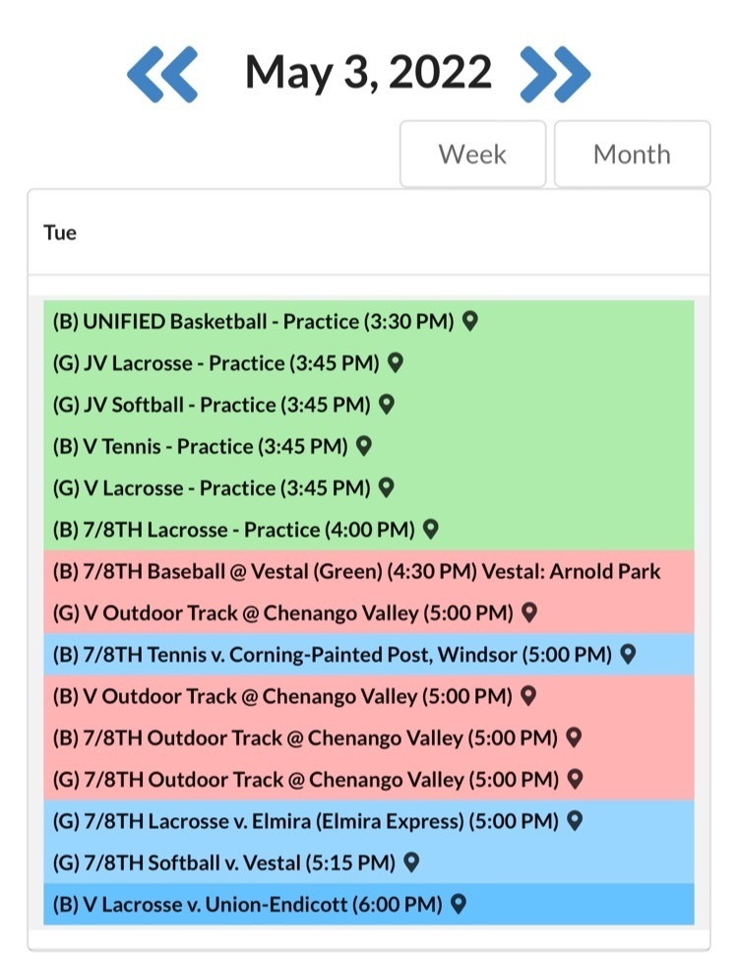Switch to Week view

tap(472, 155)
